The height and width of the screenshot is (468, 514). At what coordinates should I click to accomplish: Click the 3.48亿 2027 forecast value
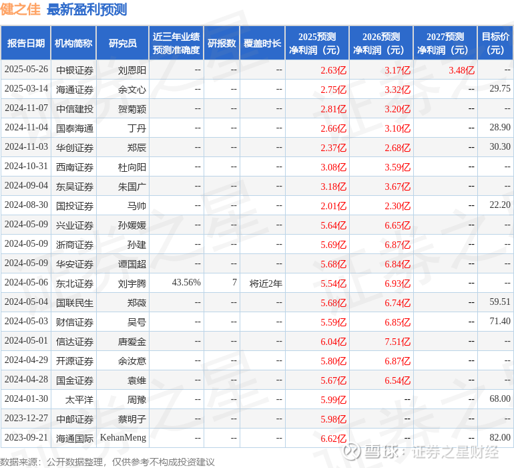click(461, 70)
